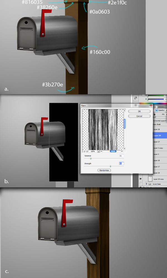The image size is (167, 278).
Task: Click the preview scroll up arrow
Action: [x=125, y=111]
